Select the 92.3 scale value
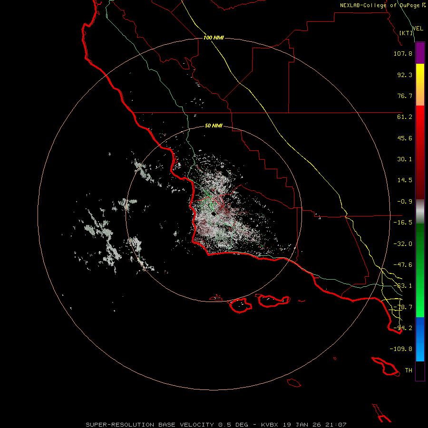Image resolution: width=428 pixels, height=428 pixels. (x=405, y=75)
